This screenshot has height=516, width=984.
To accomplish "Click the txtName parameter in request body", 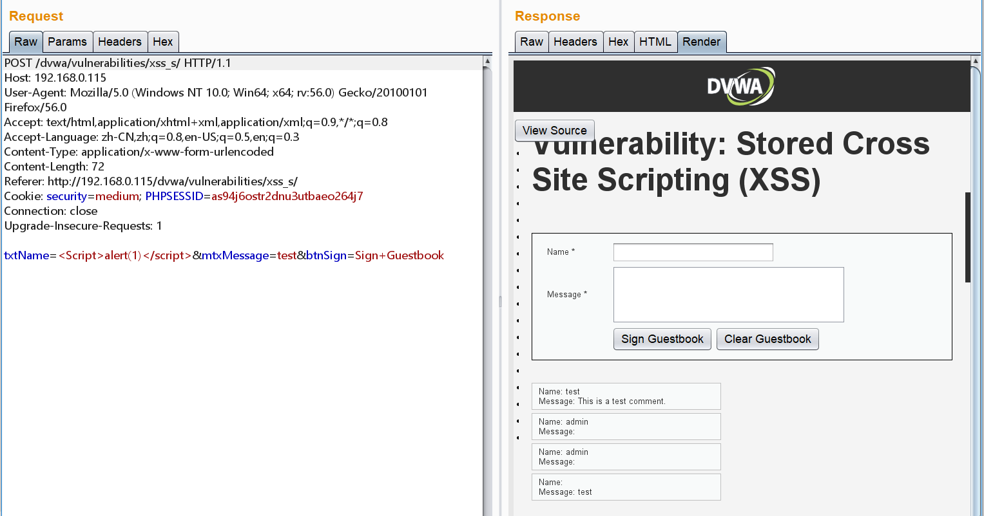I will point(26,255).
